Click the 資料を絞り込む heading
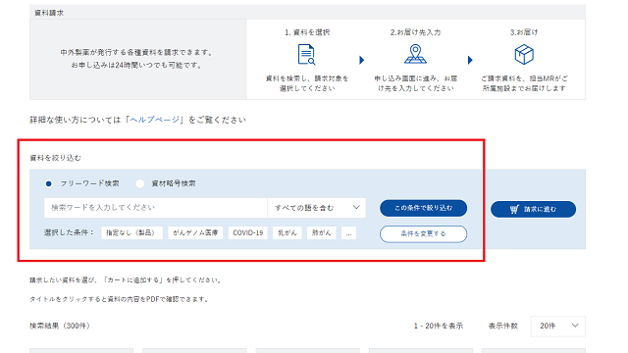 click(55, 158)
